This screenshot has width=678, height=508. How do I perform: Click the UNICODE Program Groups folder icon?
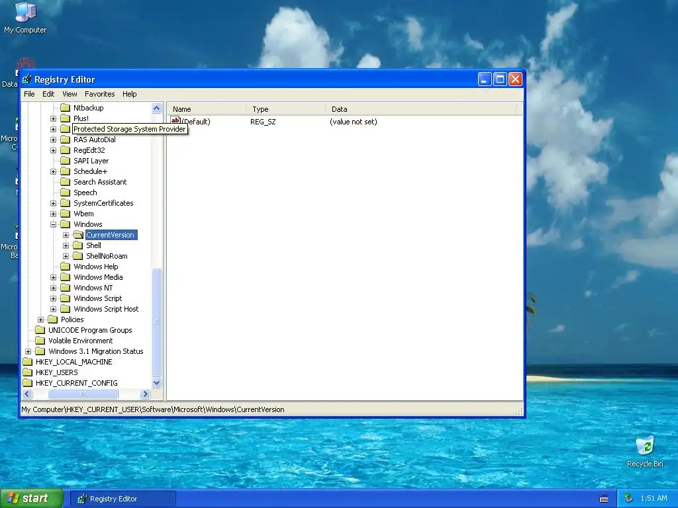point(40,330)
